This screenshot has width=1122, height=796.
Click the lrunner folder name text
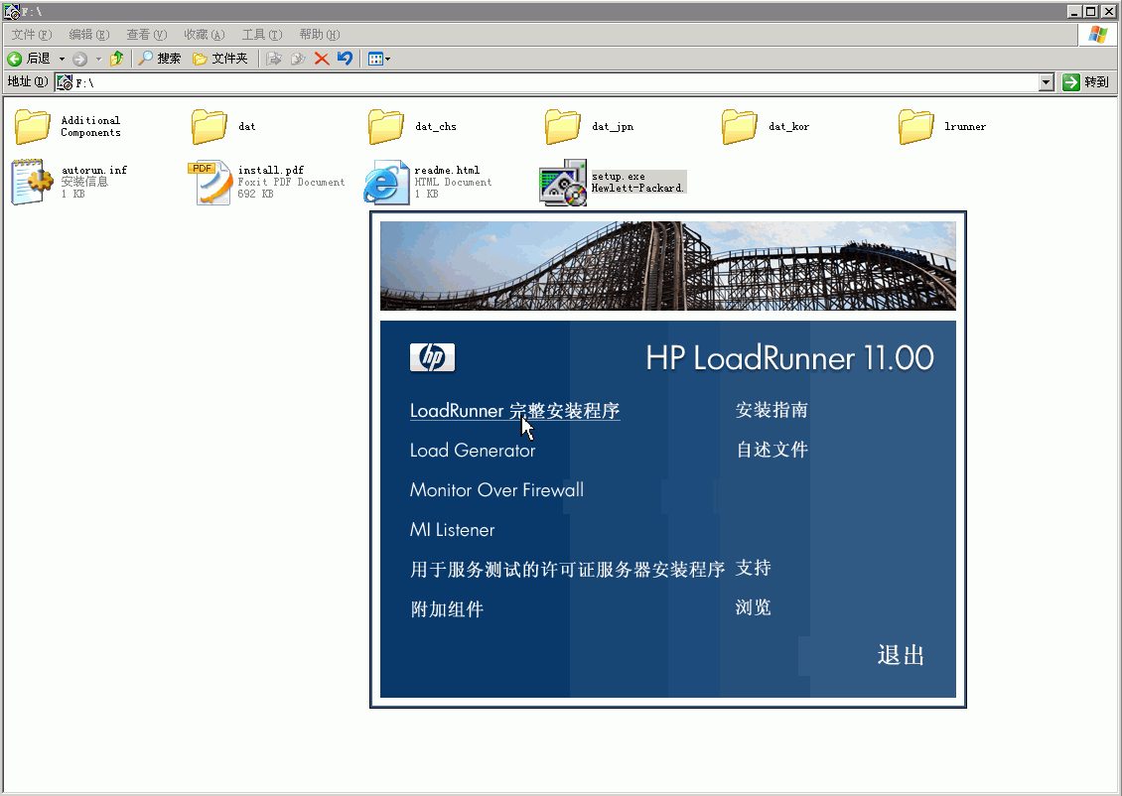tap(964, 127)
